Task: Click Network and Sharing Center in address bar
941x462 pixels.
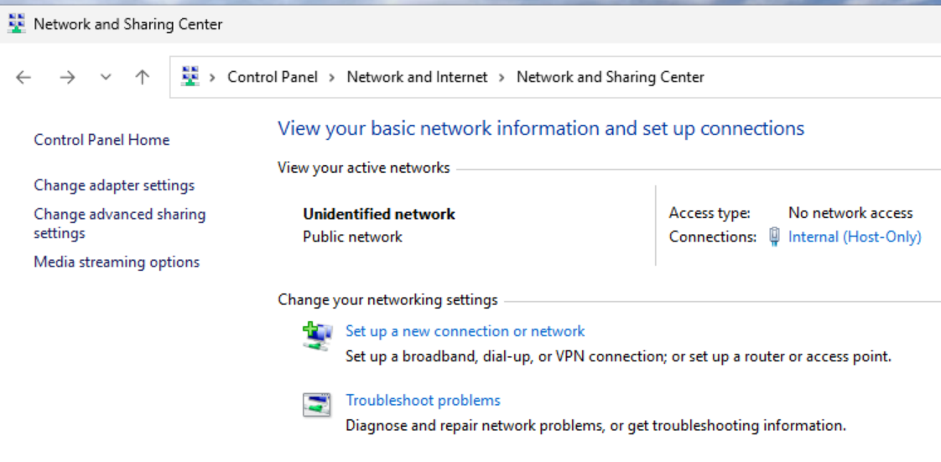Action: coord(610,77)
